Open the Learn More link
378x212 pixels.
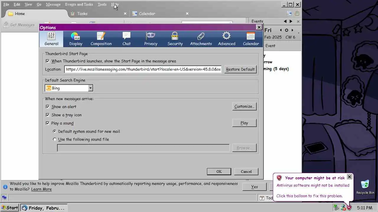coord(41,189)
